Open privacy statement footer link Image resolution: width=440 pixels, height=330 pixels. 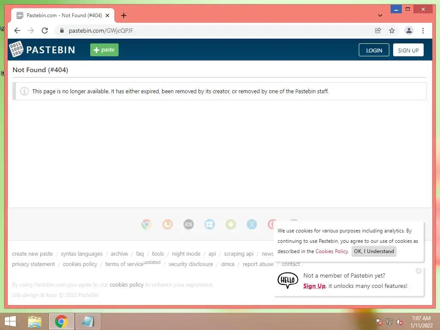point(34,264)
